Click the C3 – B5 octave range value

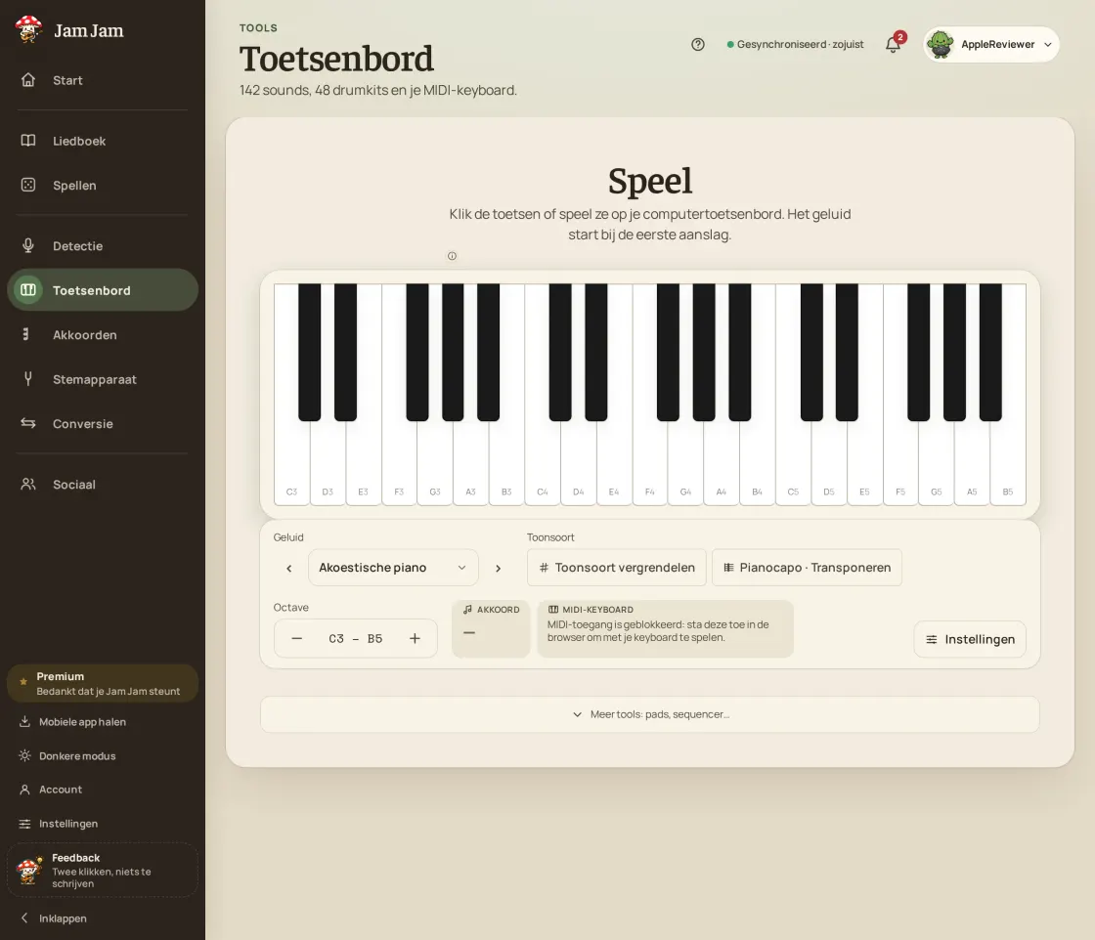pos(356,638)
